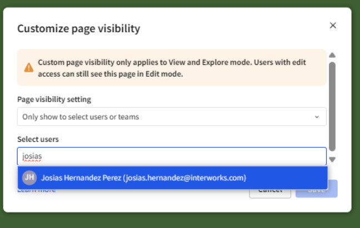
Task: Click the 'Select users' label
Action: [x=38, y=139]
